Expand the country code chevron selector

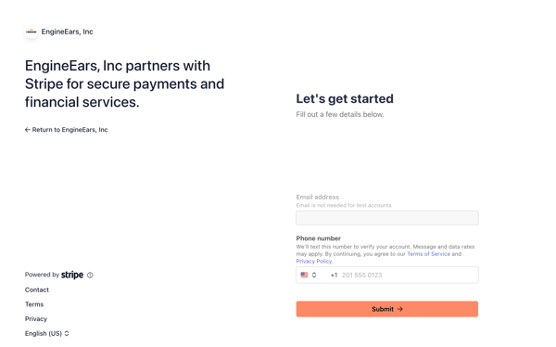coord(314,275)
